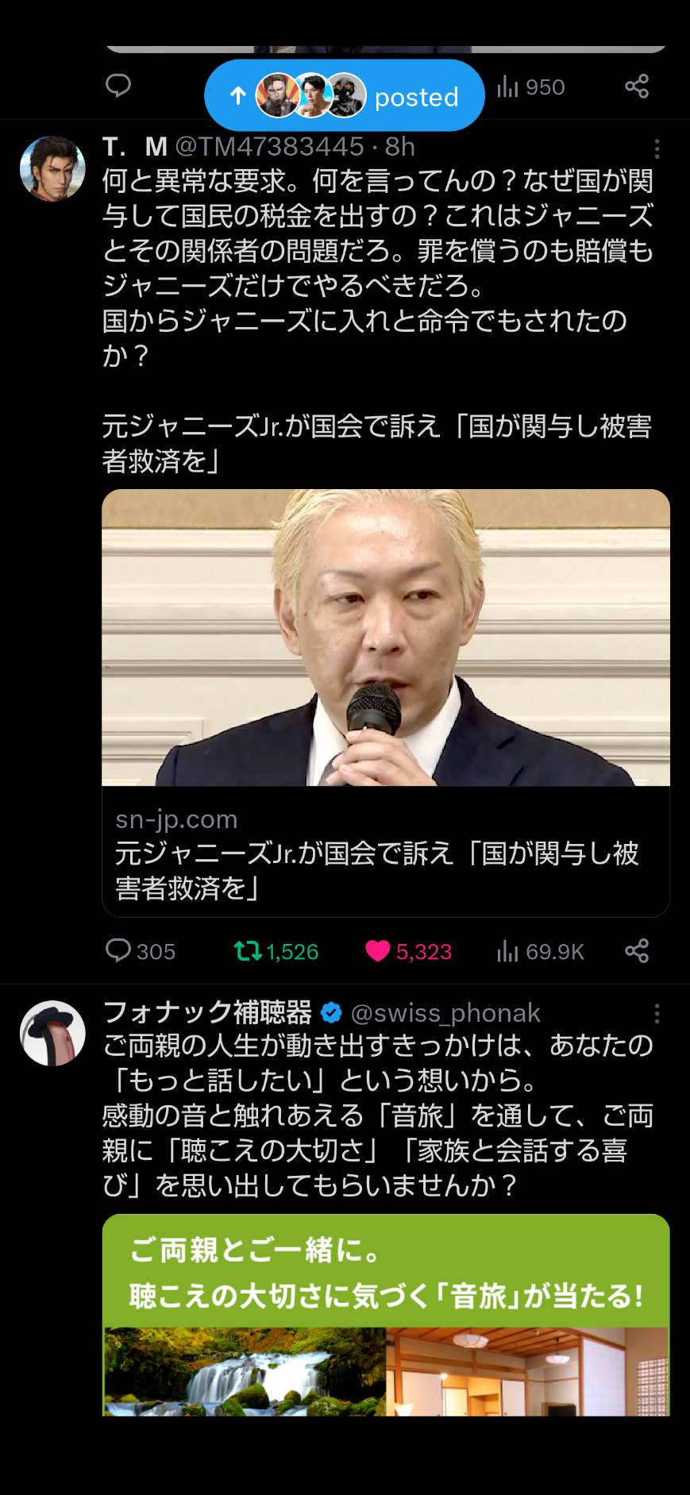Open more options for T. M's tweet

coord(656,148)
